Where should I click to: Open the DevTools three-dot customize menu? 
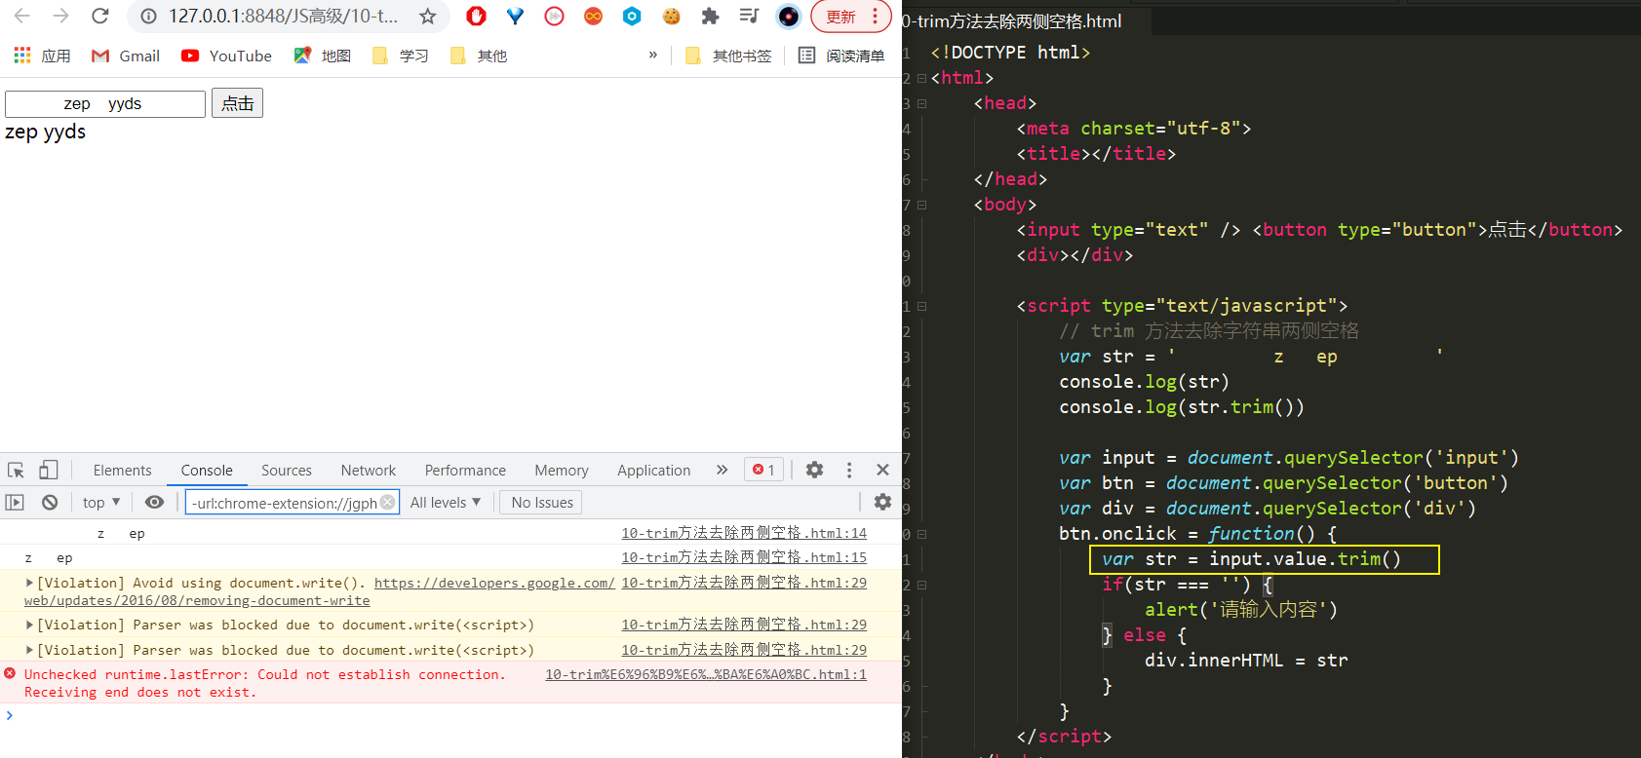(849, 470)
